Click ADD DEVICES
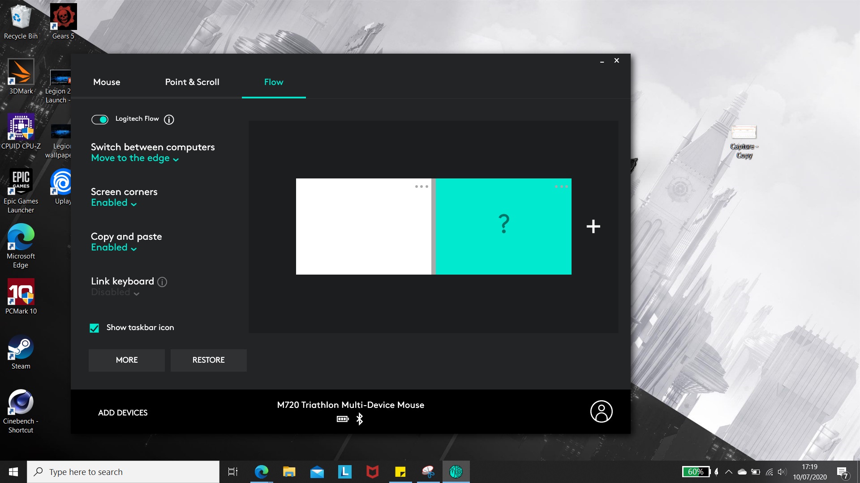This screenshot has width=860, height=483. [123, 413]
